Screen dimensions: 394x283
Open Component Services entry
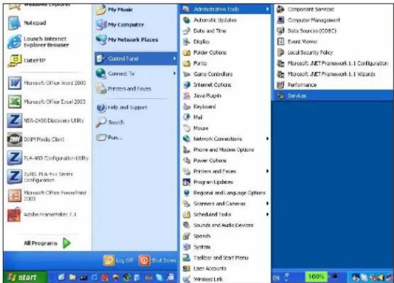[333, 10]
